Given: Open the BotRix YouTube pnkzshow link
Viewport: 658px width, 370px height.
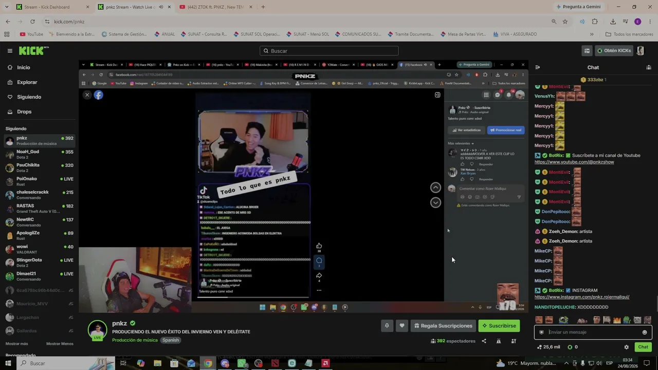Looking at the screenshot, I should pyautogui.click(x=574, y=162).
